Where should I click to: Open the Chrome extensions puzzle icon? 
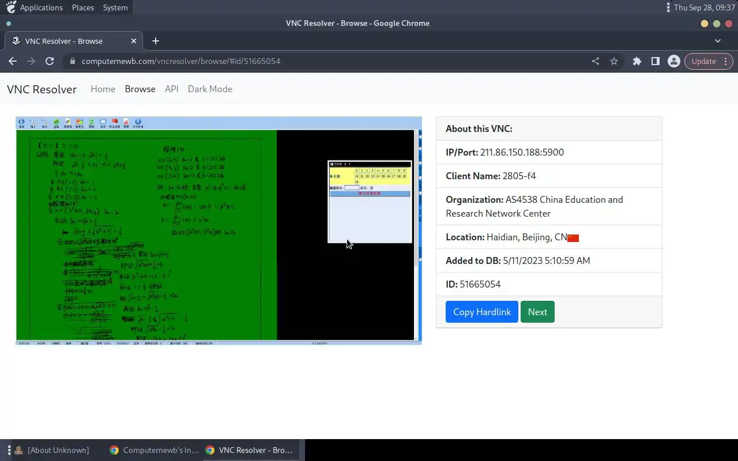click(x=637, y=61)
